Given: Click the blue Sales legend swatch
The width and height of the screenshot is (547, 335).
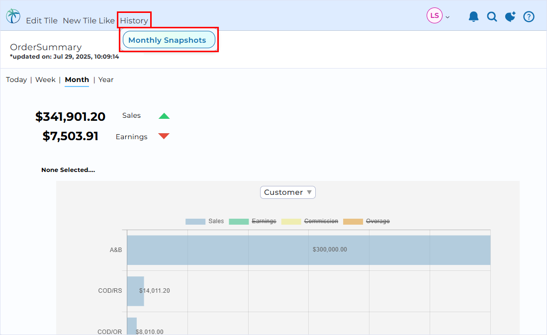Looking at the screenshot, I should (195, 221).
